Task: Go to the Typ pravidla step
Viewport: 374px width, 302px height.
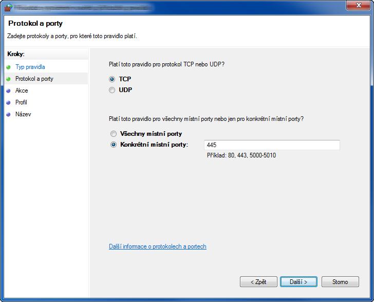Action: click(30, 67)
